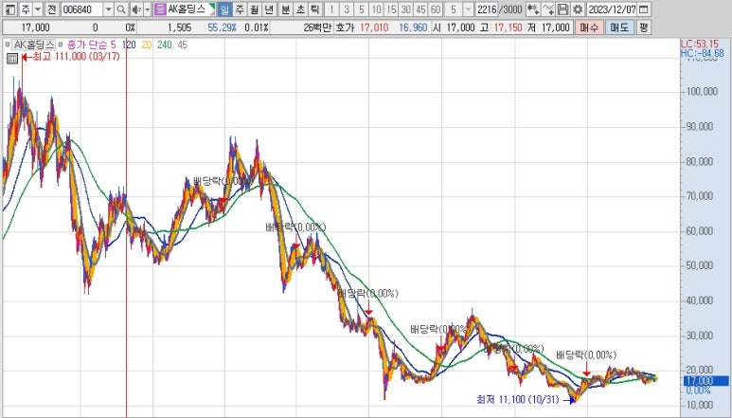Switch to weekly (주) chart period
The width and height of the screenshot is (732, 418).
(x=240, y=9)
